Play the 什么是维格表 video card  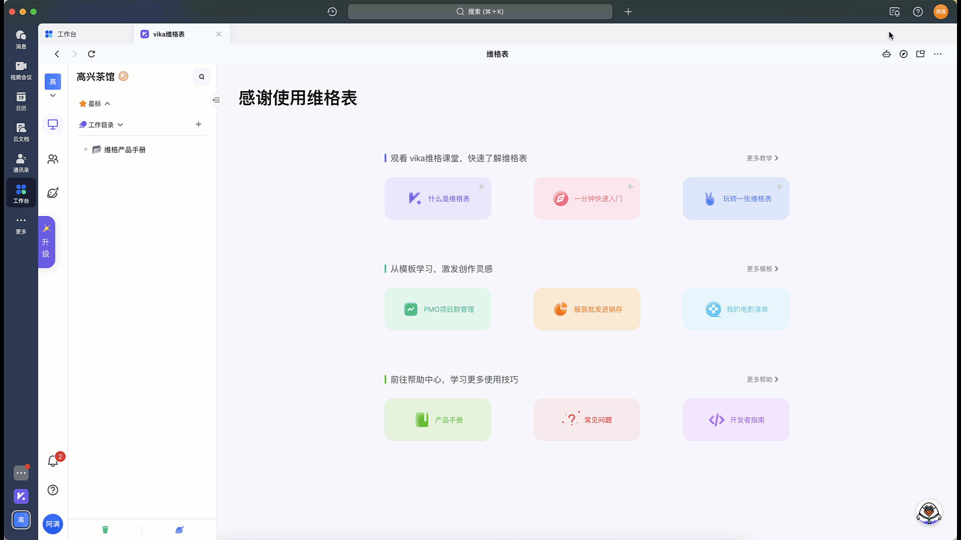437,198
